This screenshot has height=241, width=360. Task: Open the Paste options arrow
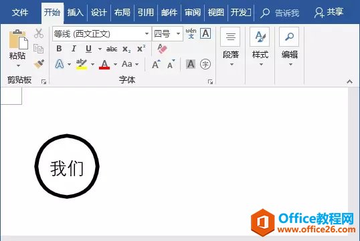pos(18,65)
